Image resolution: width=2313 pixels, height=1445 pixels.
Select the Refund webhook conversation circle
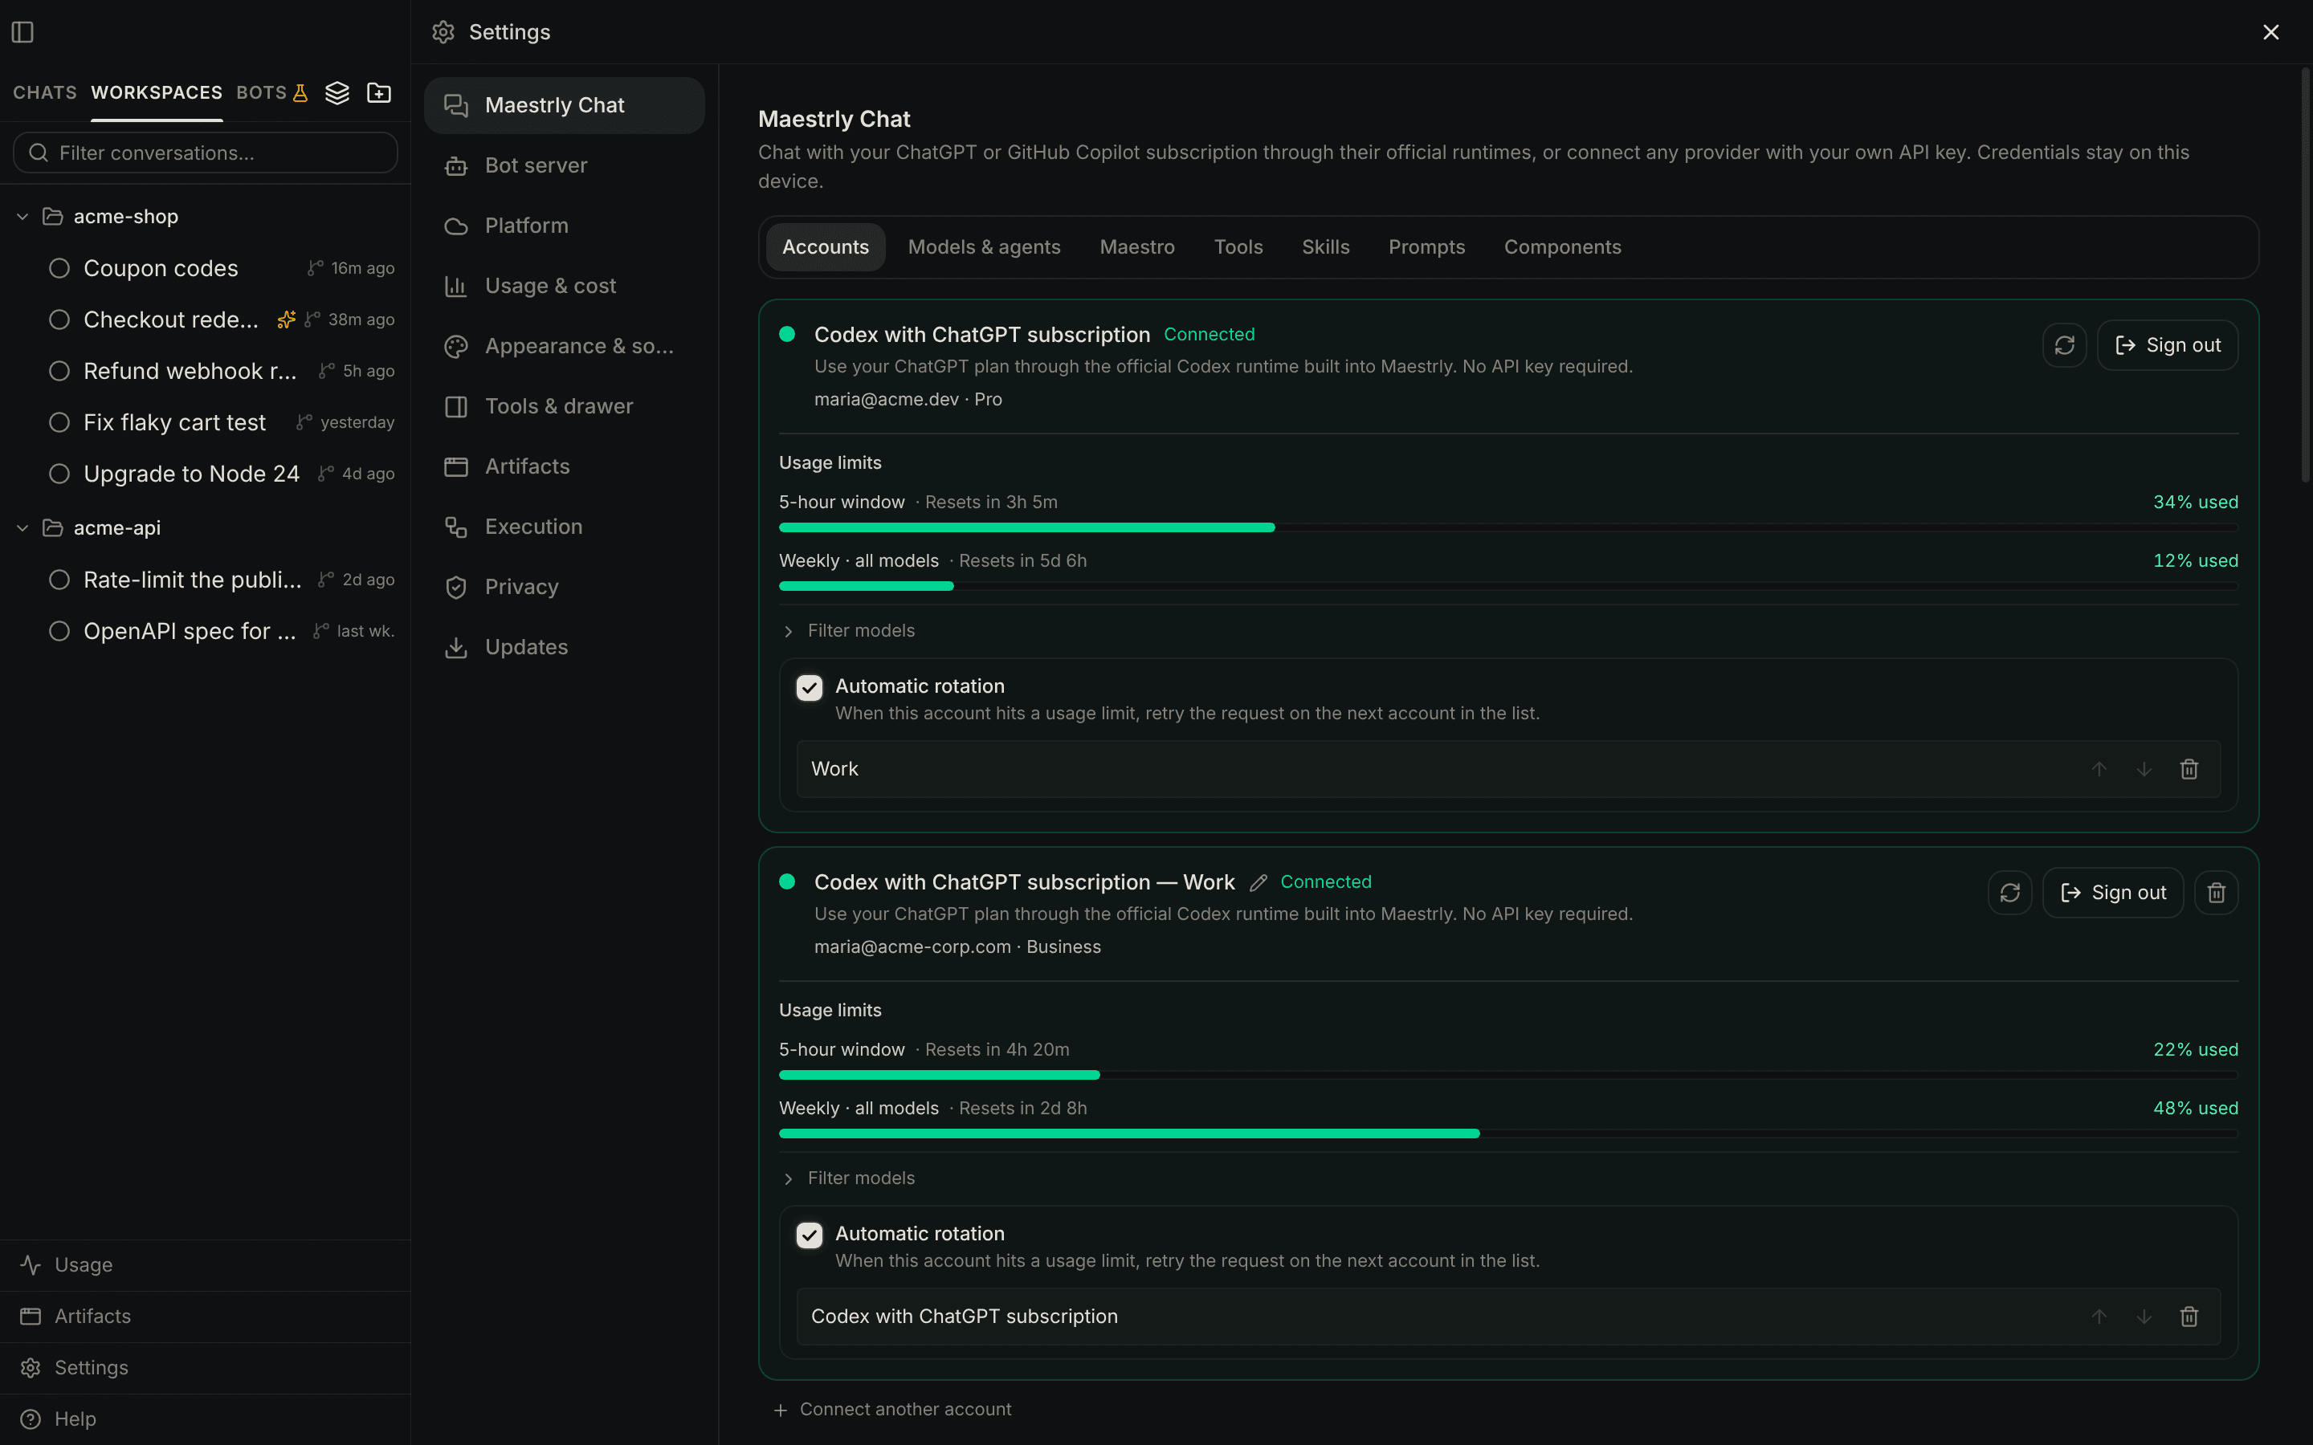[59, 371]
